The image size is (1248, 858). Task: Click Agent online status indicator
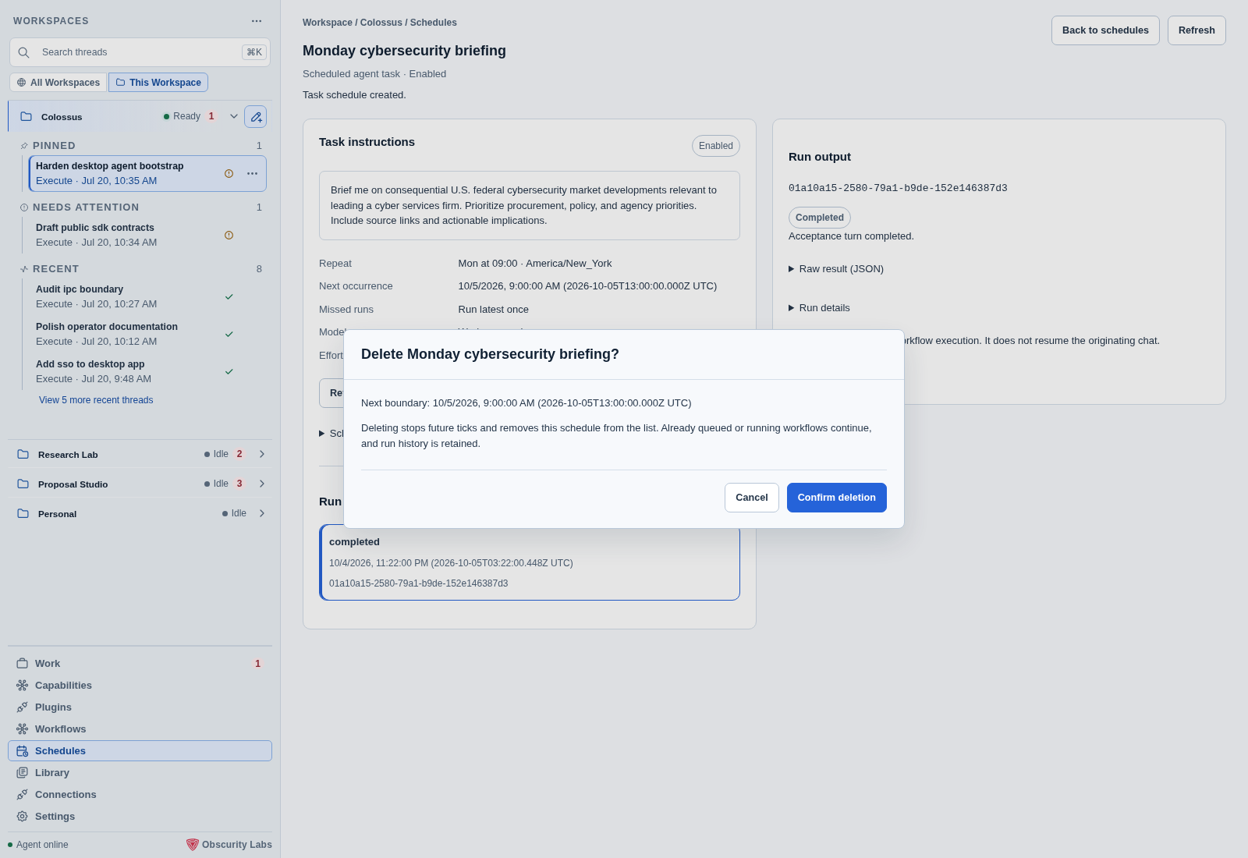point(38,845)
